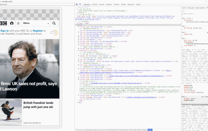The width and height of the screenshot is (208, 131).
Task: Toggle the device mode phone icon
Action: pos(80,4)
